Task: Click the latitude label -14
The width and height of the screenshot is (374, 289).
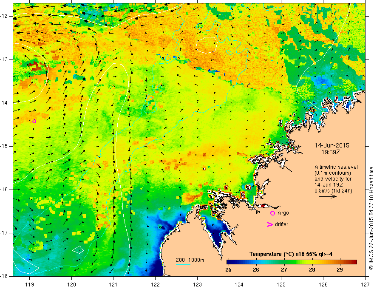Action: tap(5, 103)
